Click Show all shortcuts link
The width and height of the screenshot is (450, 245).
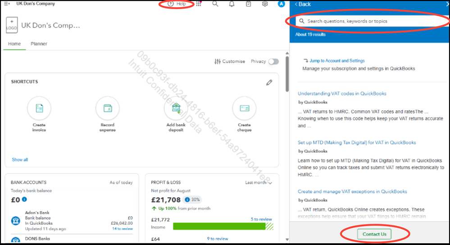[x=20, y=159]
